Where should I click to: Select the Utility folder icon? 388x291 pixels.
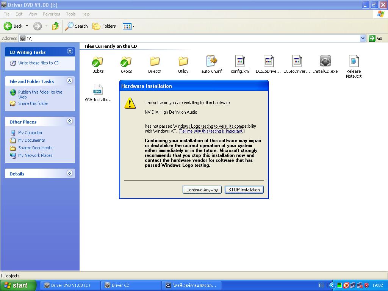pos(183,61)
